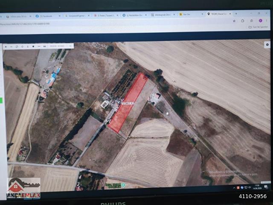Click the blue circular tray icon
This screenshot has width=273, height=205.
(242, 187)
